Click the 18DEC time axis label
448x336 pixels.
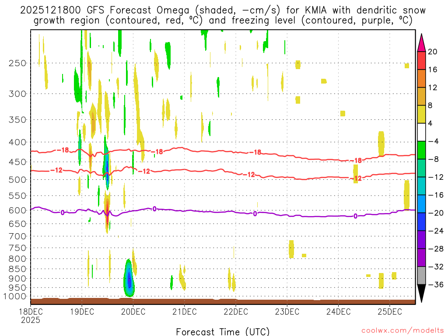(x=31, y=311)
